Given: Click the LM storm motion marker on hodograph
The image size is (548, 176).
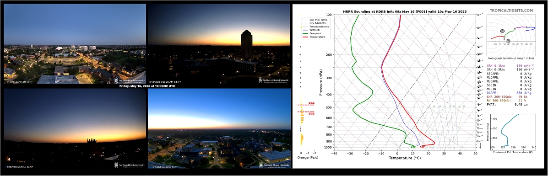Looking at the screenshot, I should coord(502,31).
